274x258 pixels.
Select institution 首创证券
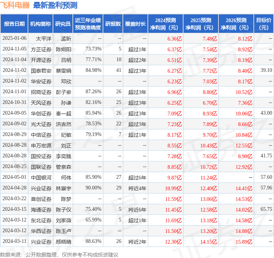point(41,199)
